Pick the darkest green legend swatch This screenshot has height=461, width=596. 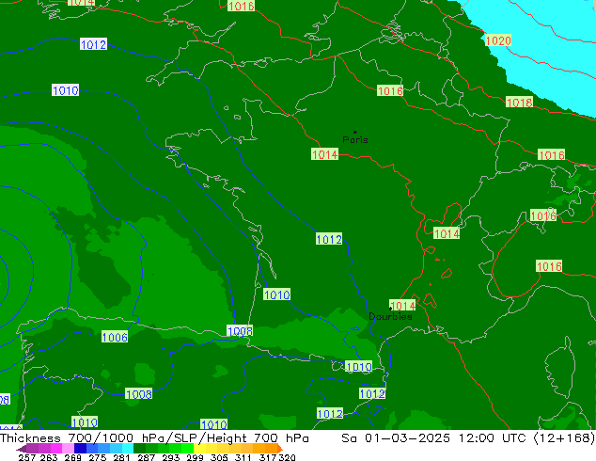pos(139,448)
